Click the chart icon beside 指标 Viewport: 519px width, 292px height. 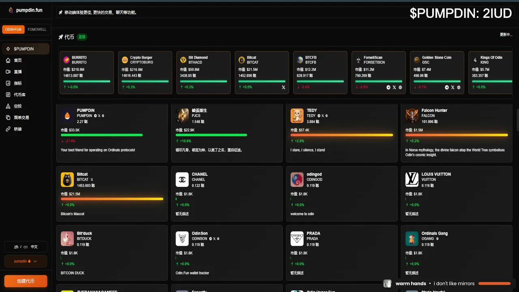[8, 83]
